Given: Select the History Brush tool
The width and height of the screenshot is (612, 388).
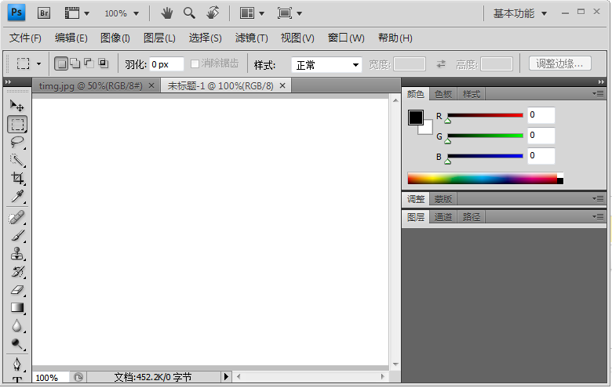Looking at the screenshot, I should coord(17,272).
